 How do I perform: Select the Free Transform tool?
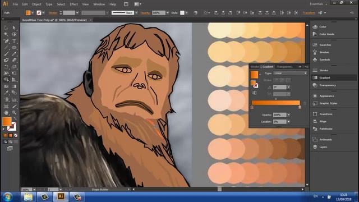[x=14, y=73]
